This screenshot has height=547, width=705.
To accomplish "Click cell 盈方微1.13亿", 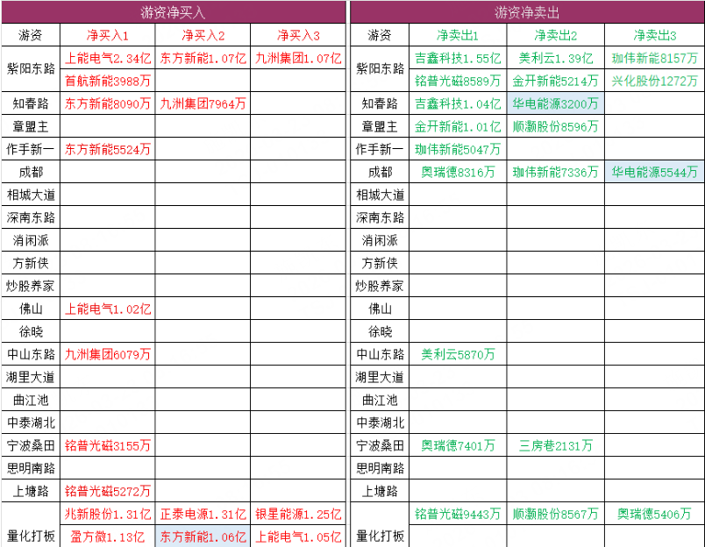I will pos(108,536).
